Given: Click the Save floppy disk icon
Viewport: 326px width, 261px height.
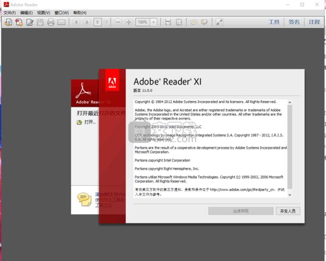Looking at the screenshot, I should point(40,22).
